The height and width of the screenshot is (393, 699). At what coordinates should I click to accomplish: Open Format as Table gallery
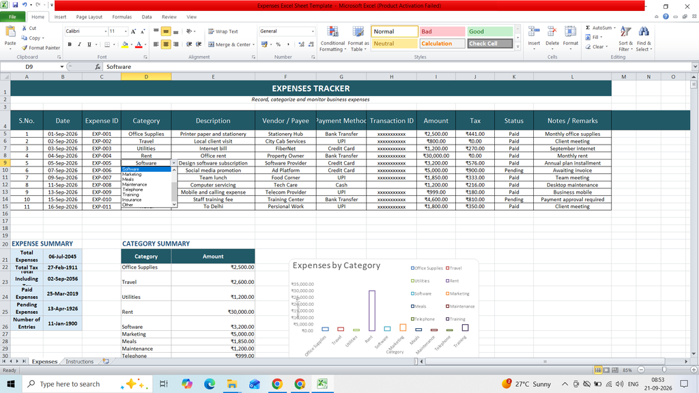pyautogui.click(x=358, y=39)
